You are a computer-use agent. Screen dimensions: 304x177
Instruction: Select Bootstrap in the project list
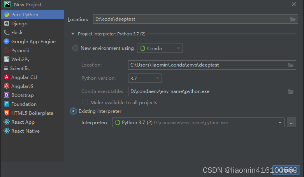tap(32, 95)
